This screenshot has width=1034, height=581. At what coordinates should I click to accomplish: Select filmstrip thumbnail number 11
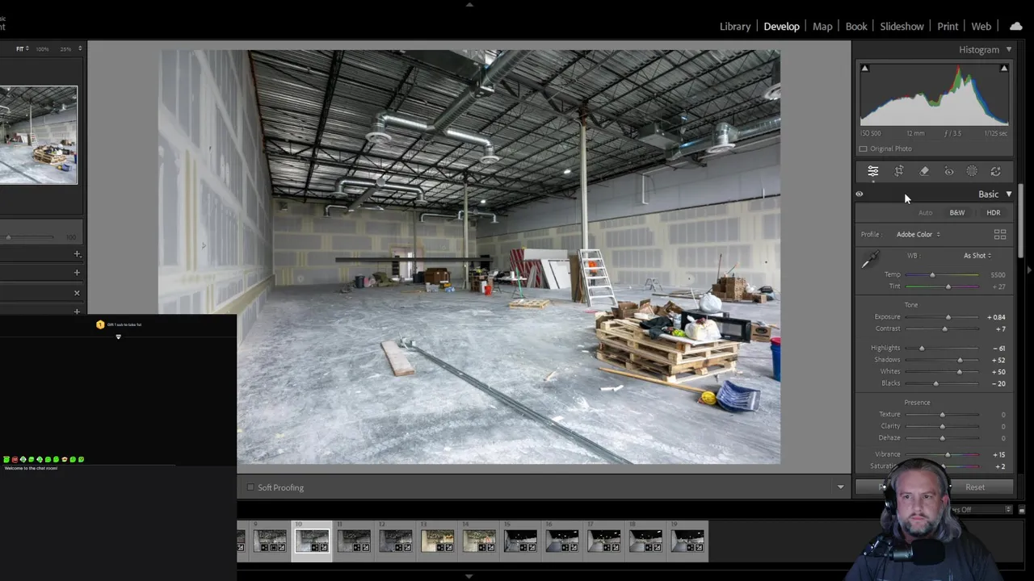(354, 541)
